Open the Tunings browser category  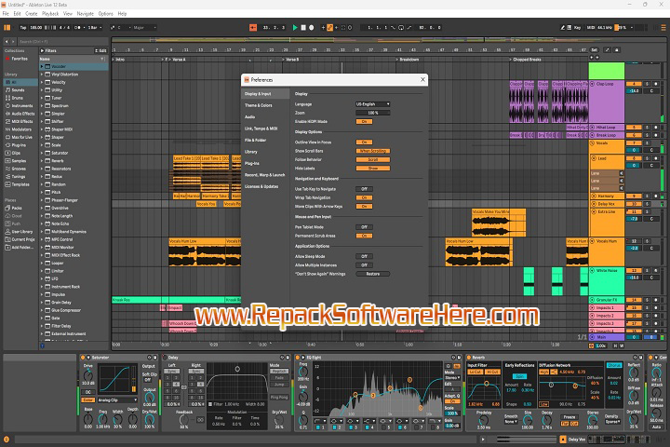tap(16, 176)
